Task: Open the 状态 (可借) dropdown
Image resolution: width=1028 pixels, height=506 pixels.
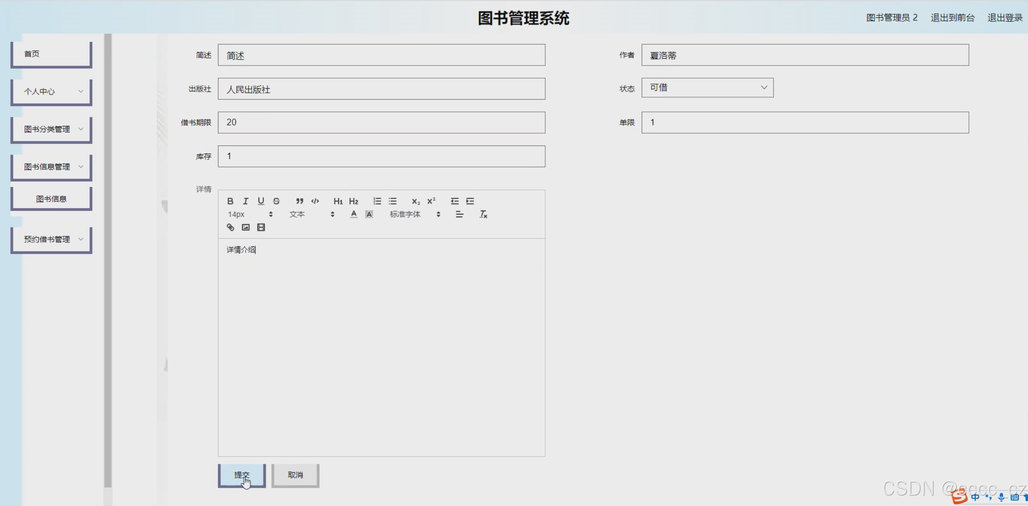Action: (707, 88)
